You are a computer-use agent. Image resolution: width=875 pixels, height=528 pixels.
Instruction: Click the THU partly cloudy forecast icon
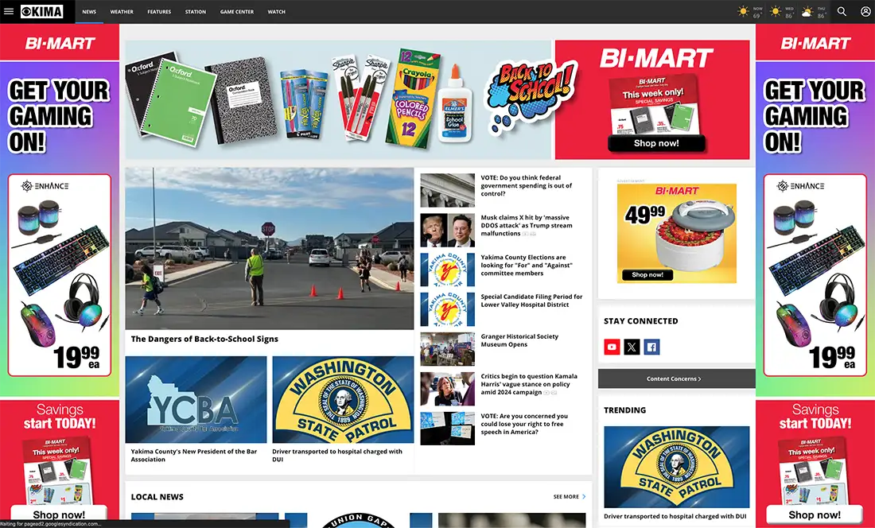point(807,12)
